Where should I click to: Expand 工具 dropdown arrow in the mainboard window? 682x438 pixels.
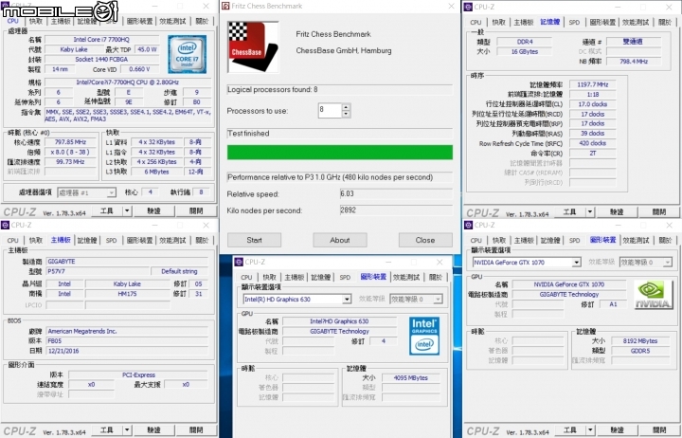pos(127,430)
